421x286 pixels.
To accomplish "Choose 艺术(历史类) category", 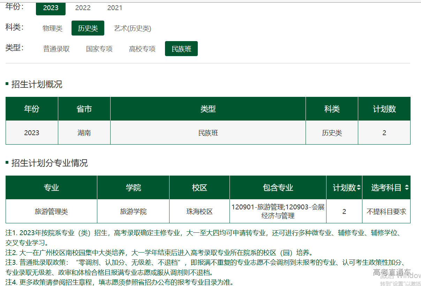I will (133, 28).
